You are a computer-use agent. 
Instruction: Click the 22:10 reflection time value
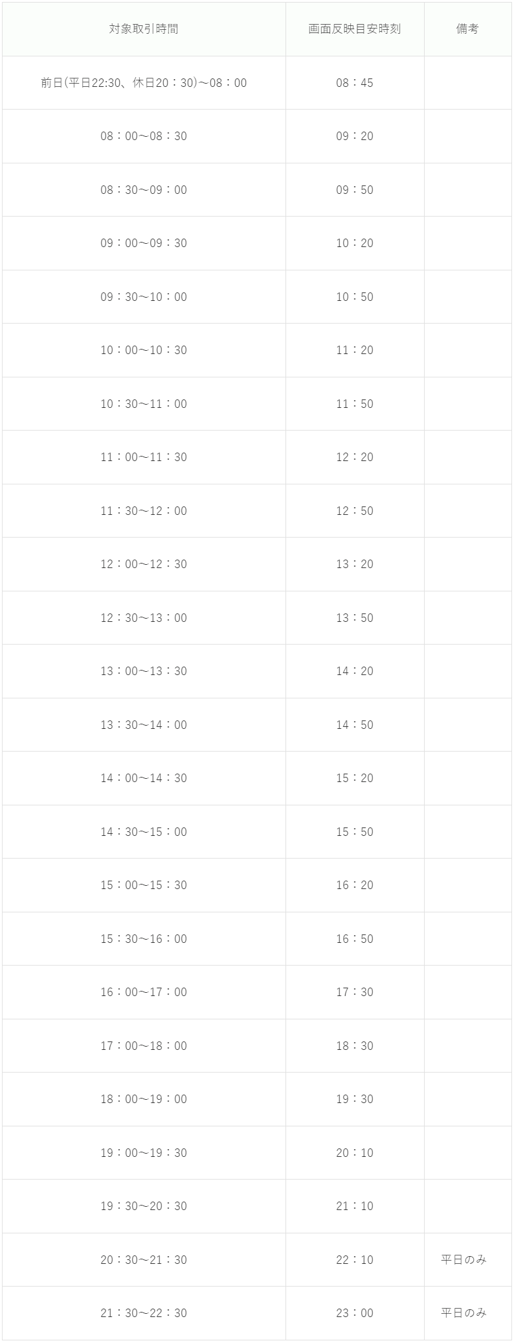pyautogui.click(x=355, y=1260)
